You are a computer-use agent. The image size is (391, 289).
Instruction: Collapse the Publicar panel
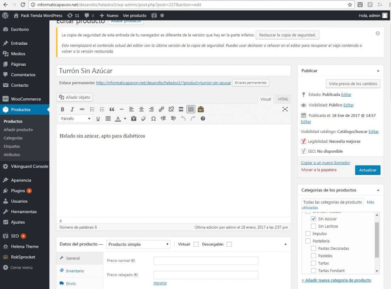tap(378, 71)
